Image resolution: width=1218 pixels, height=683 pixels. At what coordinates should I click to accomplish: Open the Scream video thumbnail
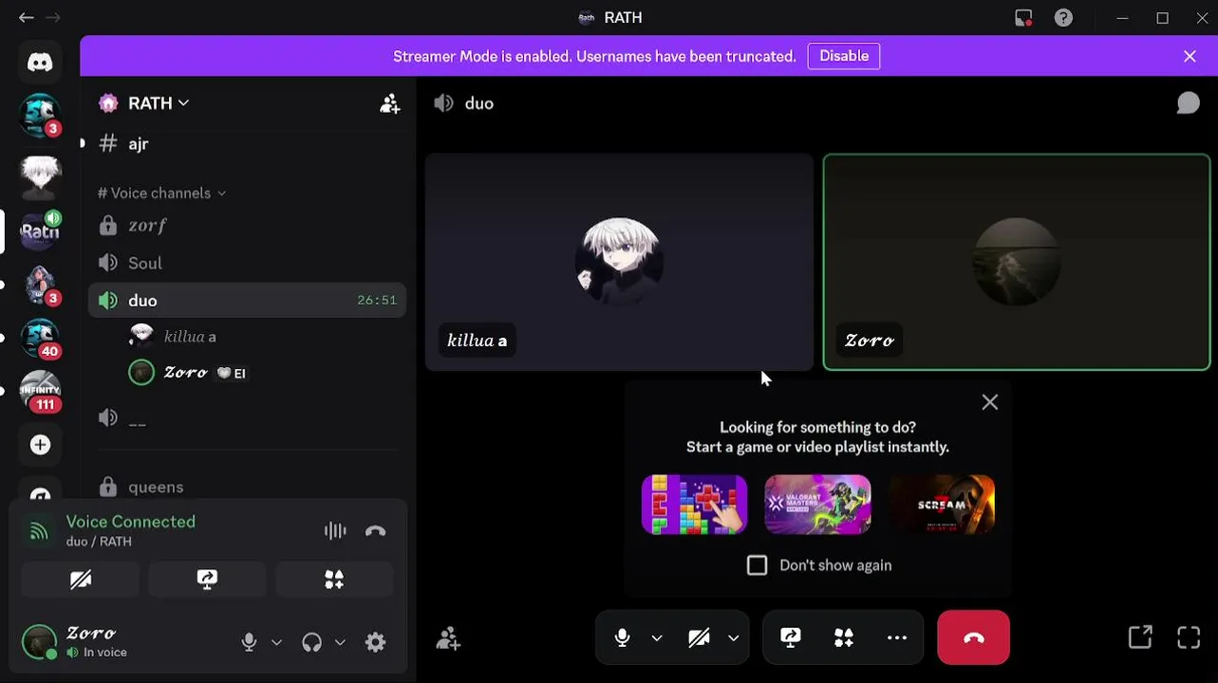pos(942,505)
